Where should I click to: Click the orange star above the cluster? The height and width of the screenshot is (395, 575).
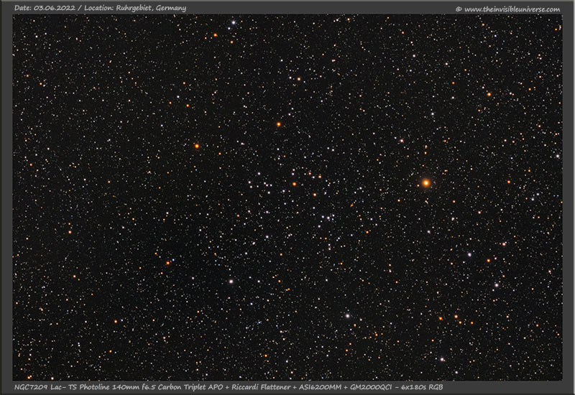coord(278,124)
